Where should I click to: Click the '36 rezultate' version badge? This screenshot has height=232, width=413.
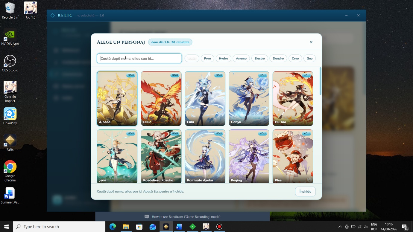click(170, 42)
